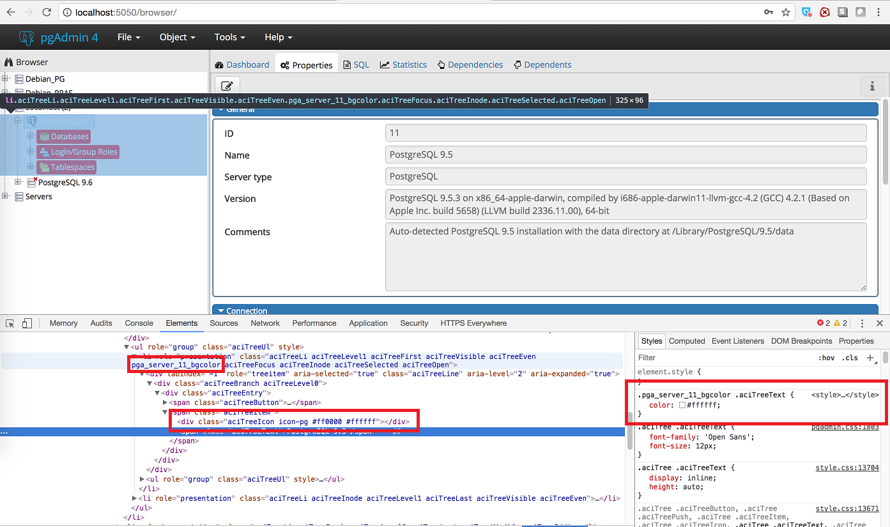This screenshot has width=890, height=527.
Task: Select the DevTools inspect element cursor icon
Action: tap(11, 323)
